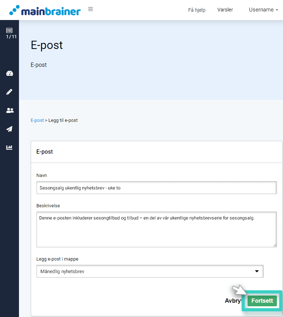Click the 'Legg til e-post' breadcrumb text
The width and height of the screenshot is (283, 317).
click(x=63, y=120)
